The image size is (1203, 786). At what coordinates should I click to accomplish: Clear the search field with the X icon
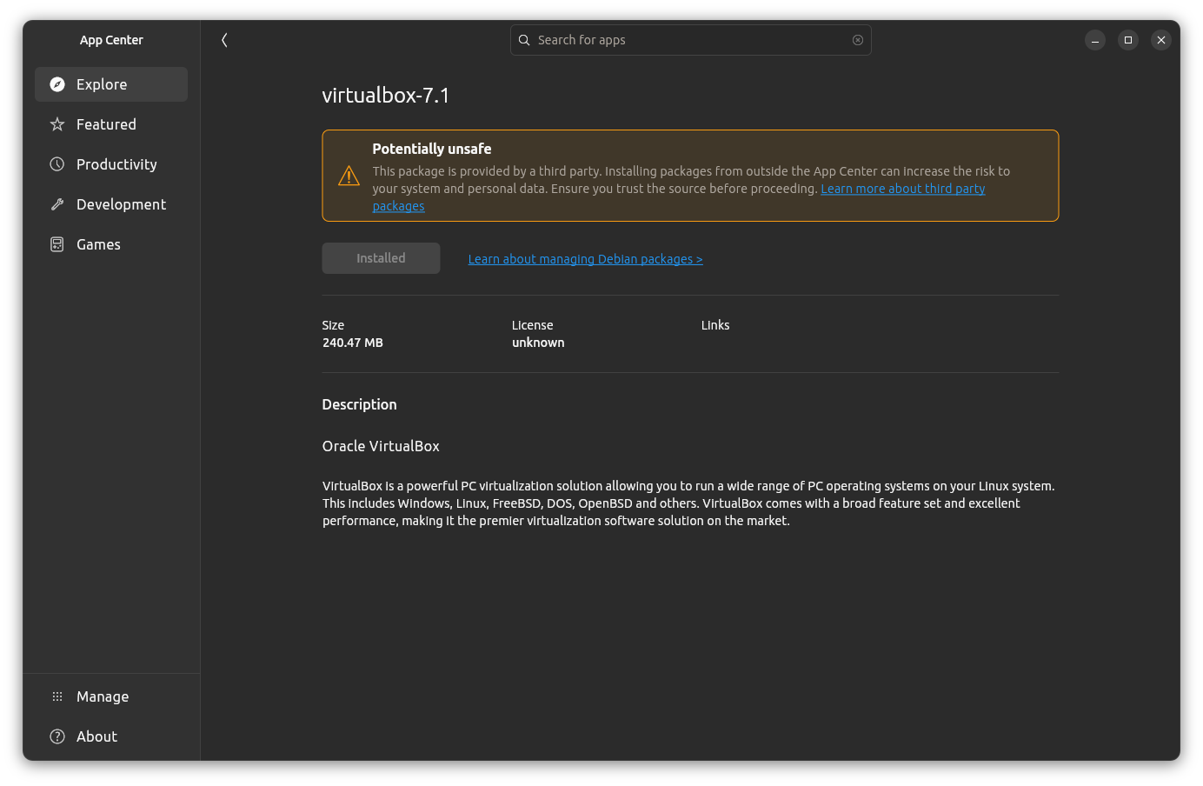(858, 40)
